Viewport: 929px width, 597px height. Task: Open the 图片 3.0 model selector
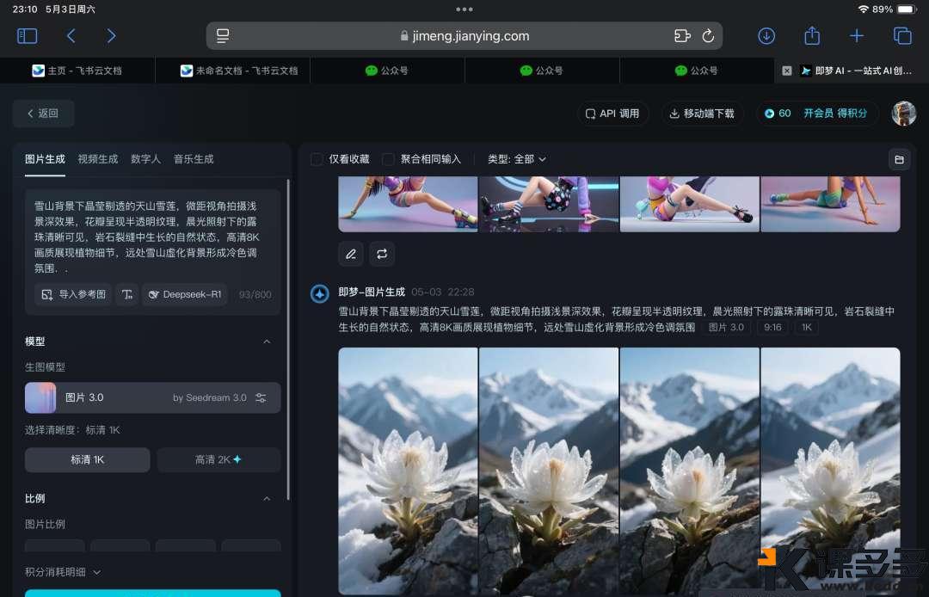click(x=153, y=397)
